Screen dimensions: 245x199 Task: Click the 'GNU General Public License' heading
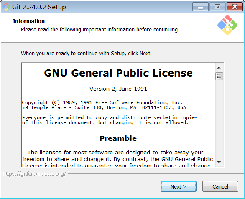pyautogui.click(x=118, y=73)
